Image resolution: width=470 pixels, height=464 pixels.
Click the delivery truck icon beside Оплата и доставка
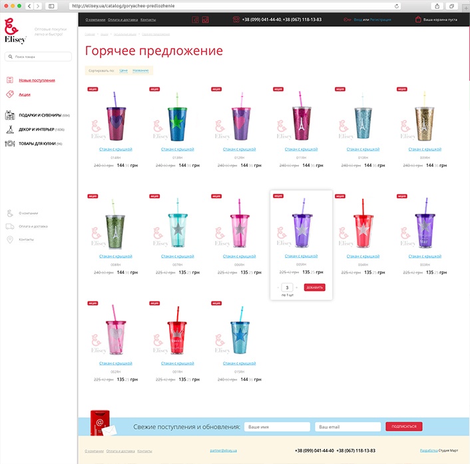10,226
